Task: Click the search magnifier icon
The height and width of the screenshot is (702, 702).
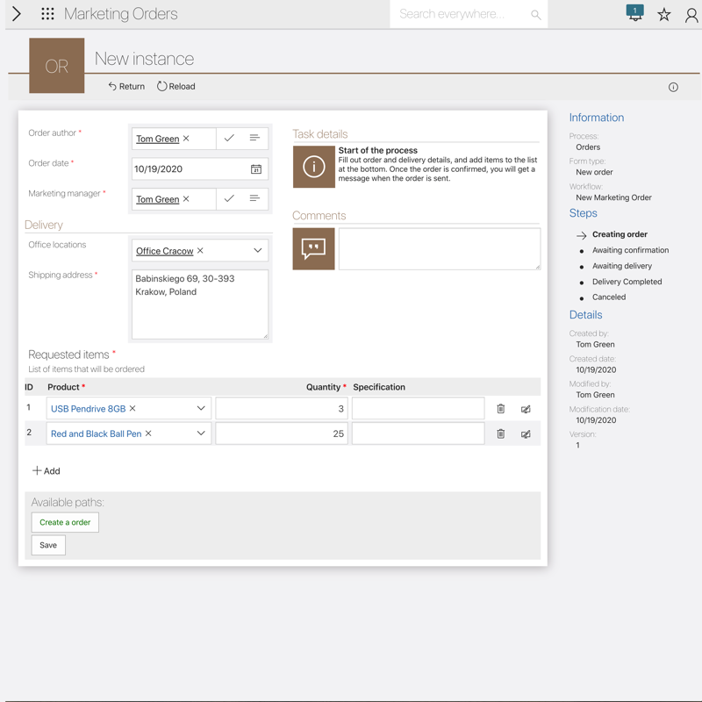Action: (x=536, y=15)
